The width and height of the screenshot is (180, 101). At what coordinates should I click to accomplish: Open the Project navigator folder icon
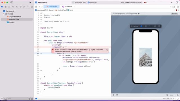tap(2, 7)
